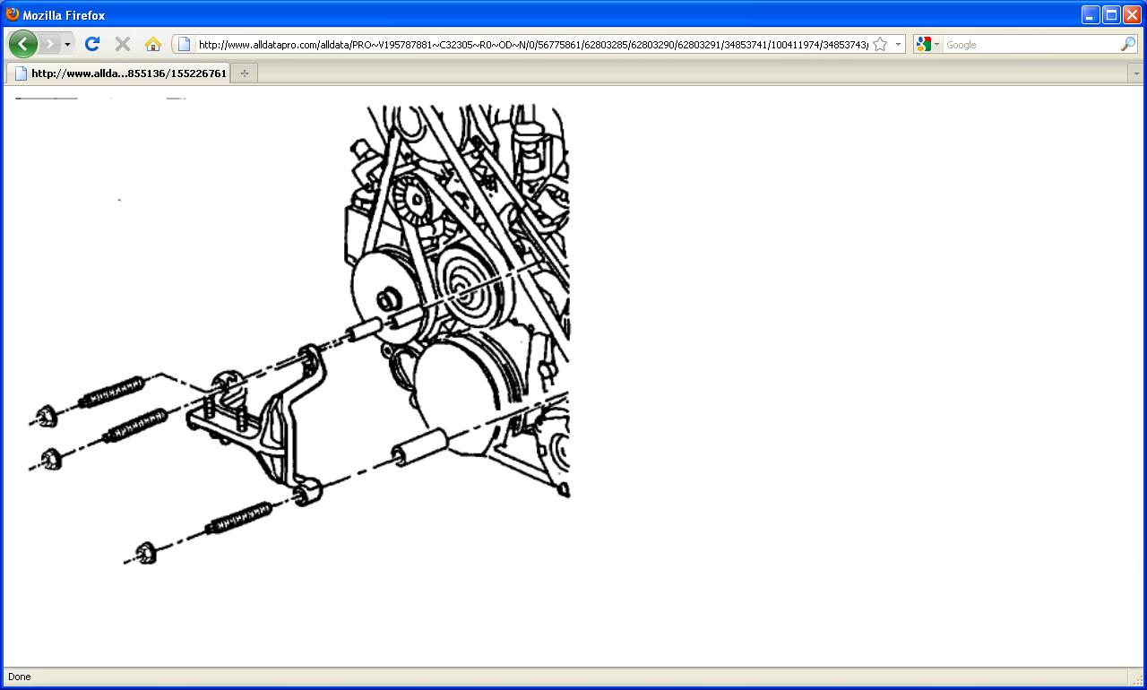Close the Firefox window

[1132, 14]
